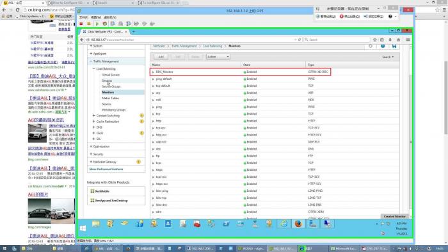Click NetScaler in breadcrumb
The image size is (448, 252).
159,46
